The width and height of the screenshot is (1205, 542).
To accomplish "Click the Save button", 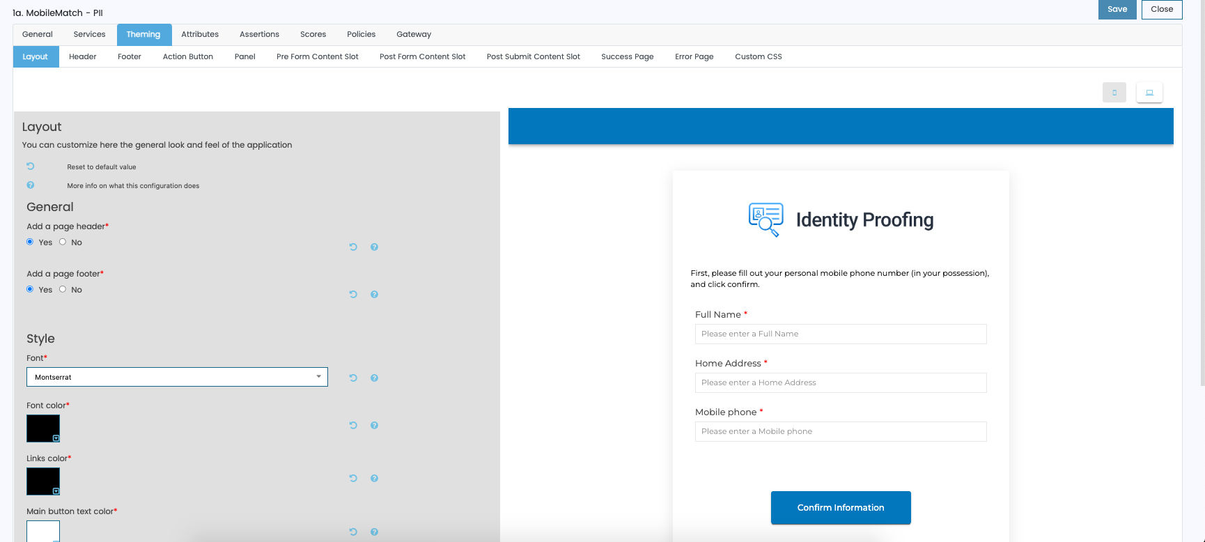I will click(x=1117, y=9).
